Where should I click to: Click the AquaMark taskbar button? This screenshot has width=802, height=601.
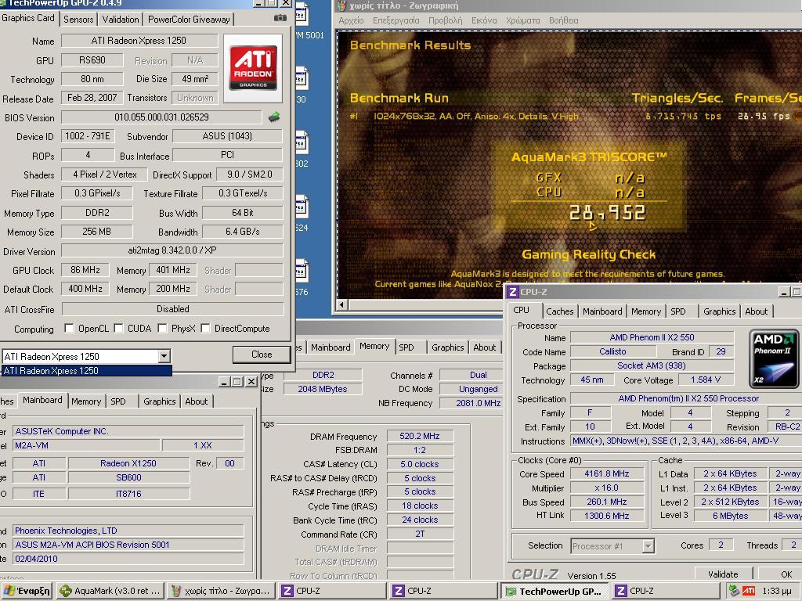111,591
